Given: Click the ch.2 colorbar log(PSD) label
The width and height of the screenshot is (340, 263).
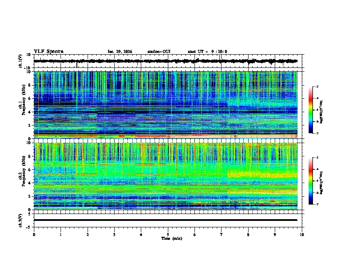Looking at the screenshot, I should click(322, 183).
